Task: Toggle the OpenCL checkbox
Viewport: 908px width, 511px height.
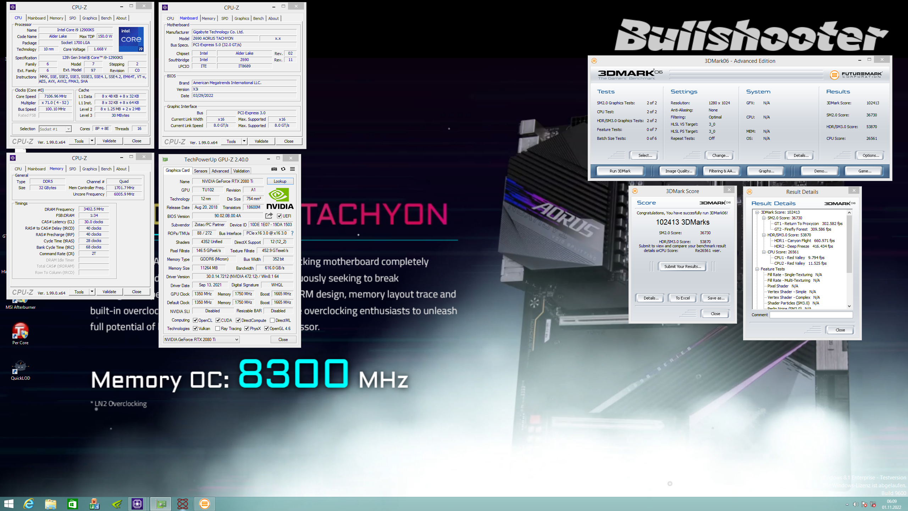Action: point(195,320)
